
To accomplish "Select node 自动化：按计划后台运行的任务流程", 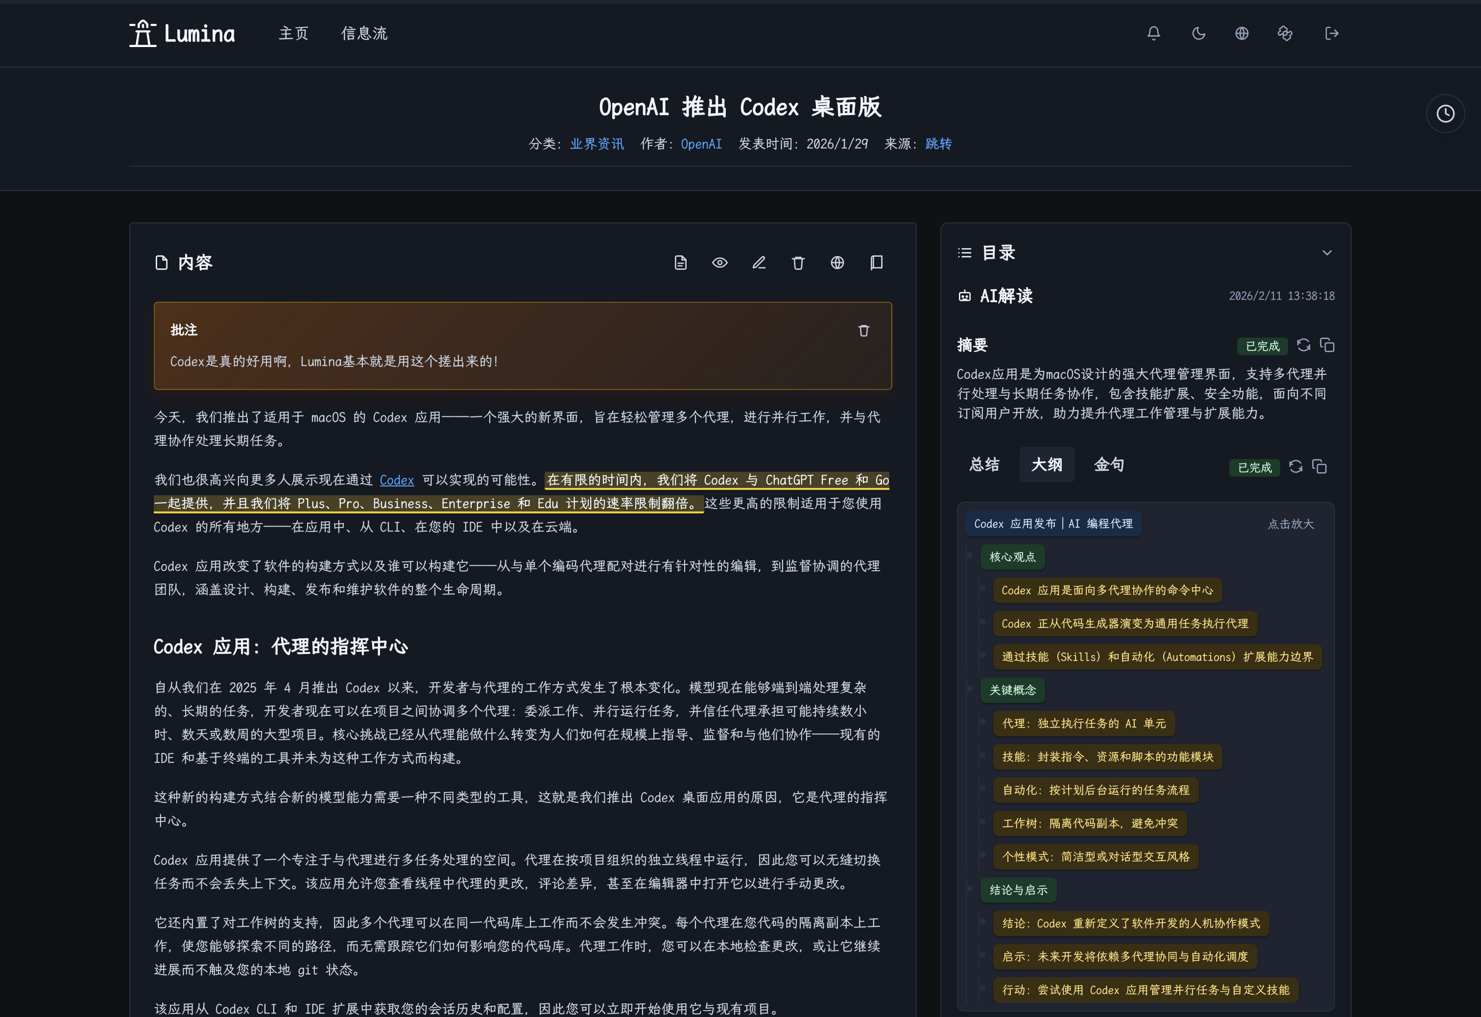I will pyautogui.click(x=1096, y=790).
